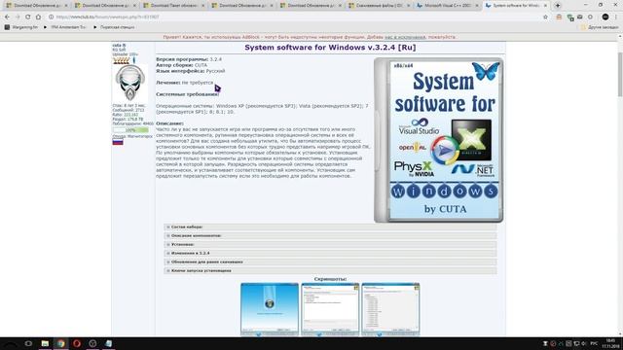Image resolution: width=623 pixels, height=350 pixels.
Task: Switch to the Скачанные файлы tab
Action: [379, 6]
